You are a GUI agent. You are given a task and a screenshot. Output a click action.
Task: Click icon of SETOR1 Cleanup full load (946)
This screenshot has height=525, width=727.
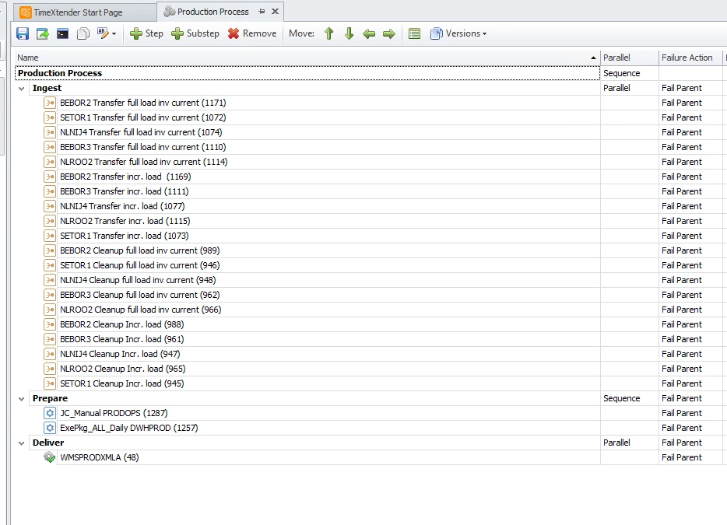(x=50, y=266)
